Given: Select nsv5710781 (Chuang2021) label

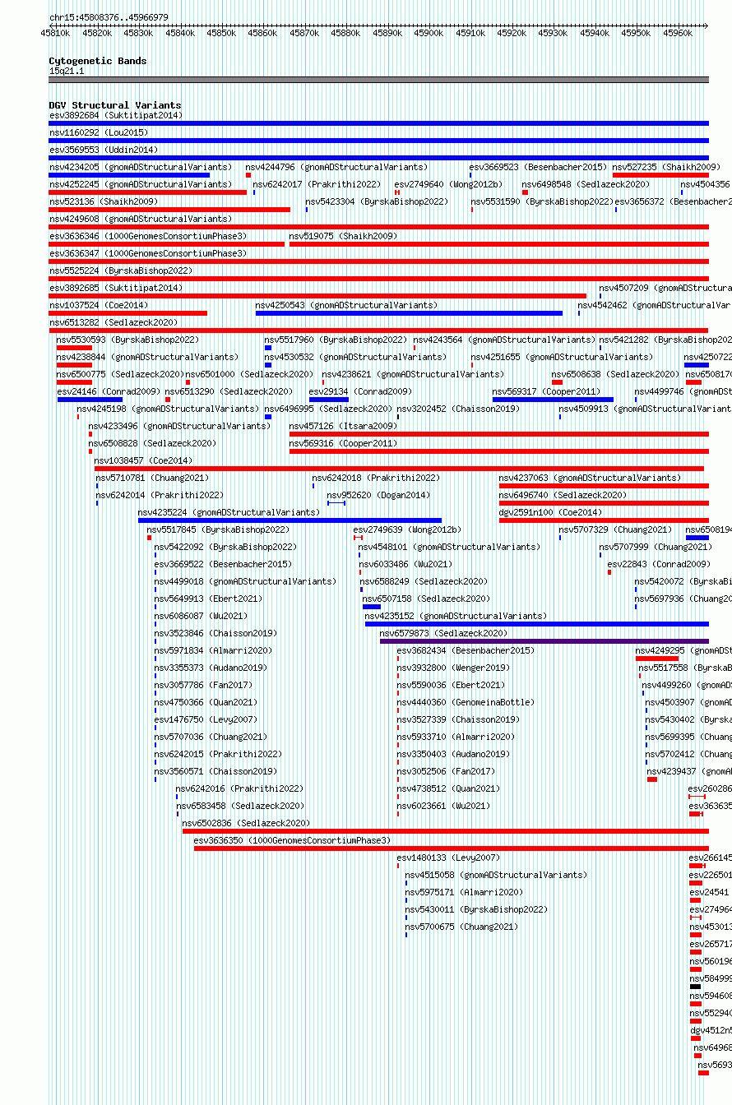Looking at the screenshot, I should click(153, 478).
